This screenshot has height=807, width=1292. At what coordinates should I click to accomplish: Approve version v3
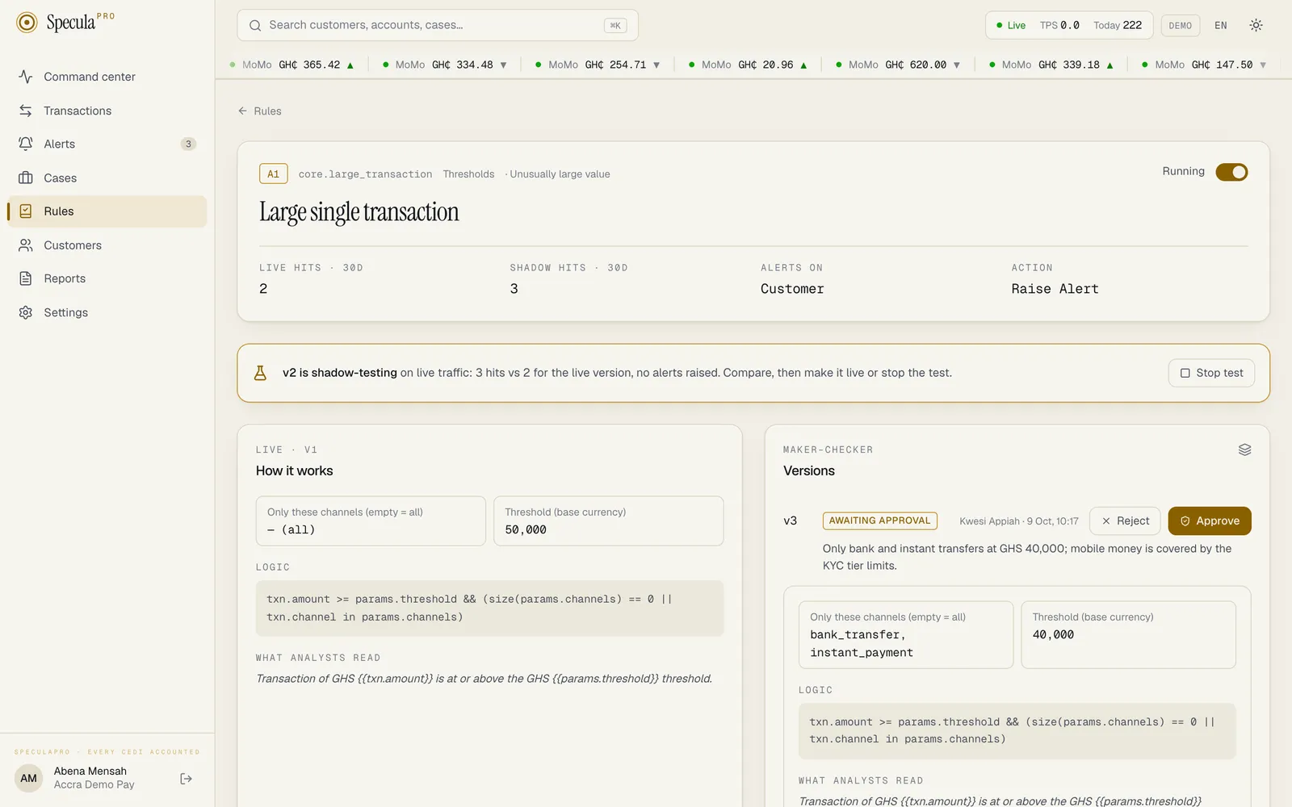[1209, 521]
